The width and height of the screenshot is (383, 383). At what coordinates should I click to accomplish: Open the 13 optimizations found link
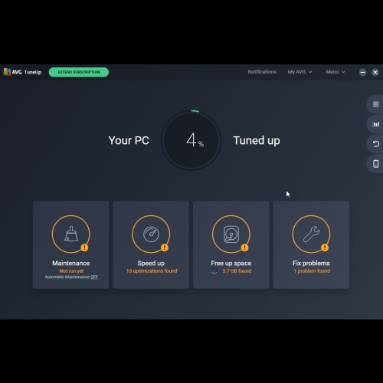coord(152,271)
